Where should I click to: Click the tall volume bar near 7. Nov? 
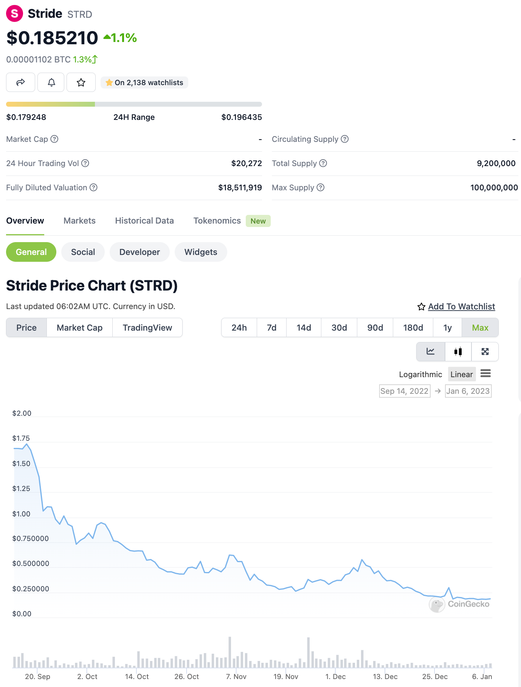(x=229, y=652)
